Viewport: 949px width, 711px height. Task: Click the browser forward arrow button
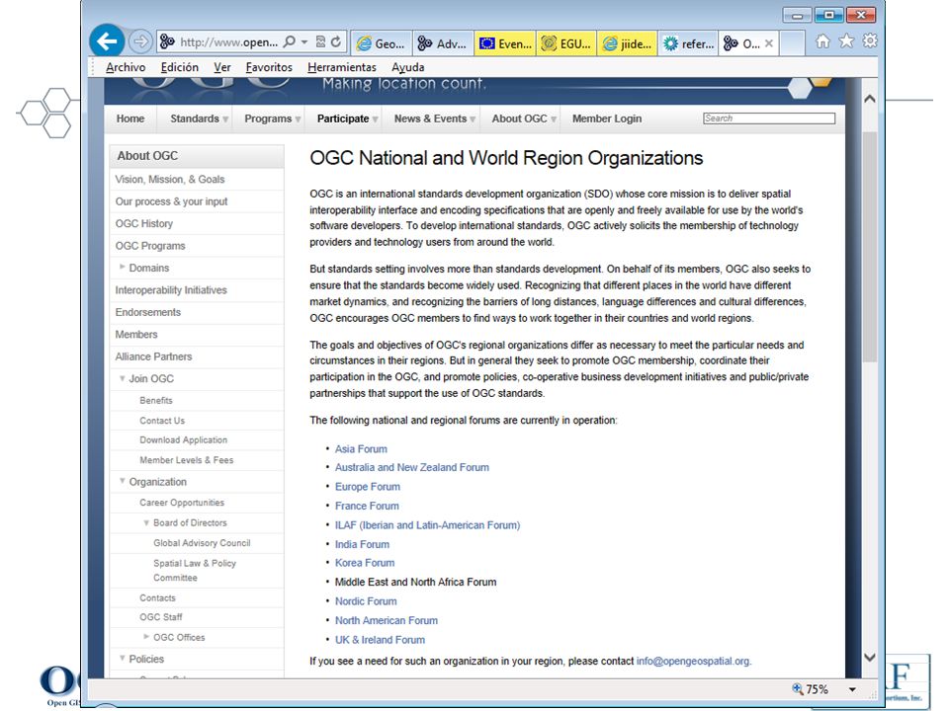coord(140,41)
